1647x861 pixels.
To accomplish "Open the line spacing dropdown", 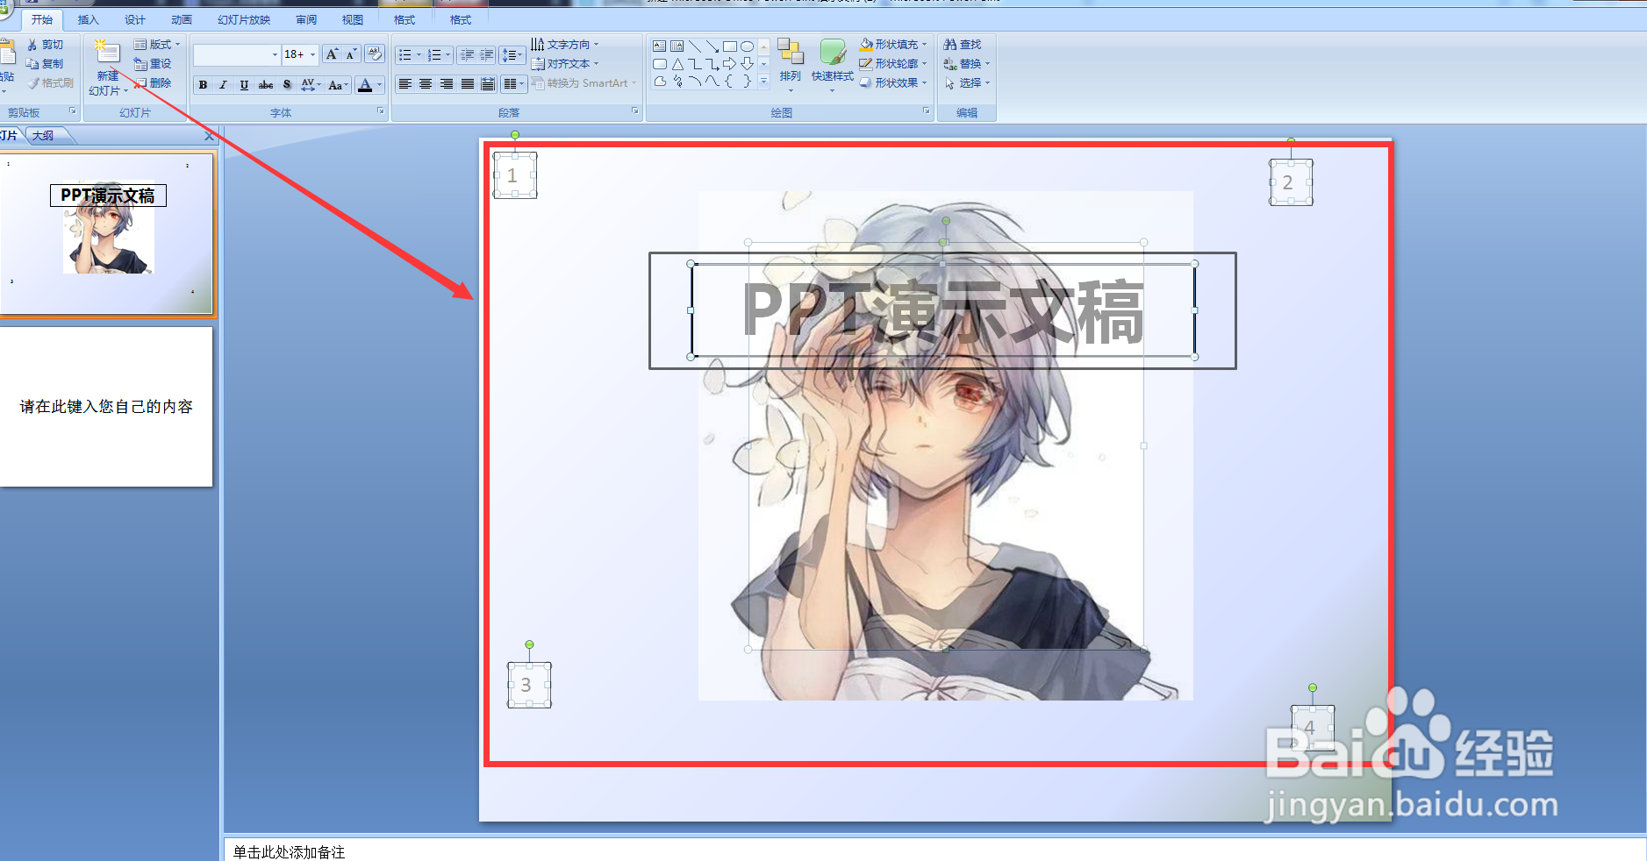I will pyautogui.click(x=512, y=55).
